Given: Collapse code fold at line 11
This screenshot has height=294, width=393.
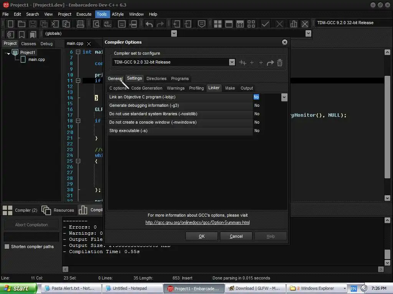Looking at the screenshot, I should coord(78,80).
